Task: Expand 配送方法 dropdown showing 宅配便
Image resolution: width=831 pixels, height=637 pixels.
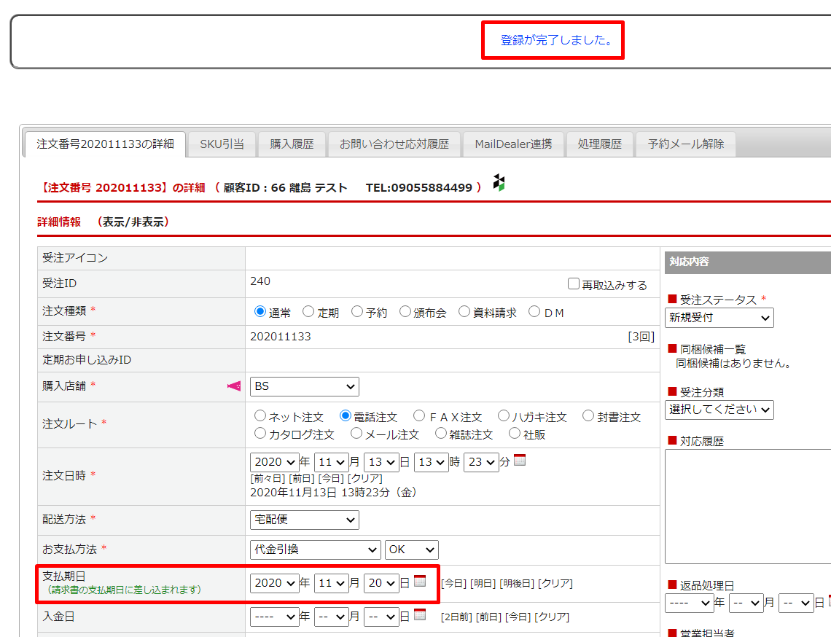Action: tap(304, 520)
